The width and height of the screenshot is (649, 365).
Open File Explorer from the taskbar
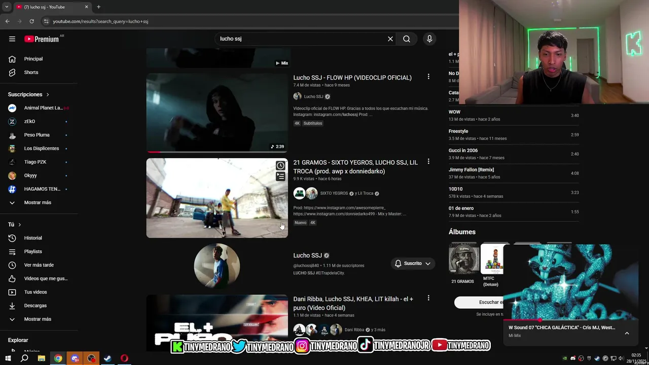click(x=42, y=358)
